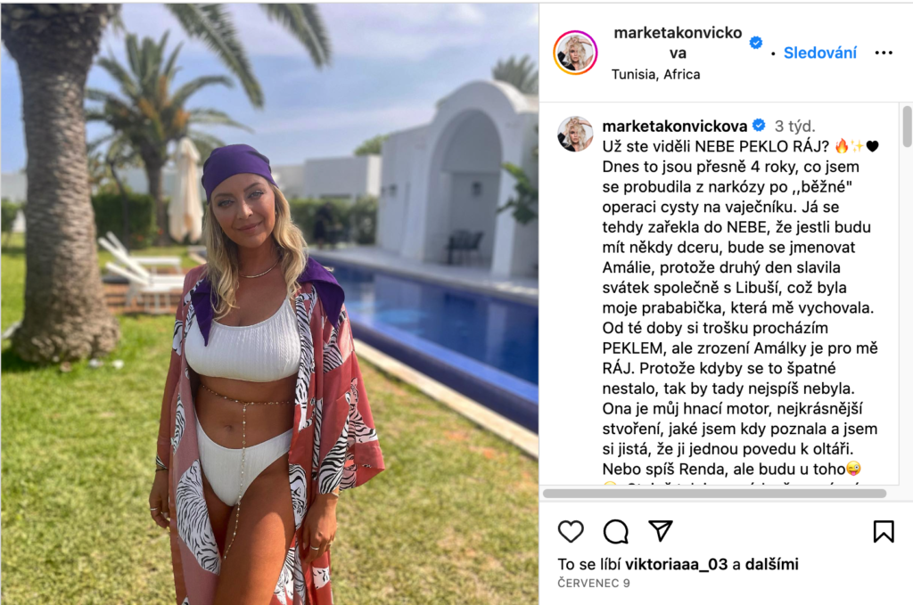The image size is (913, 605).
Task: Open the 3 týd. timestamp link
Action: 794,126
